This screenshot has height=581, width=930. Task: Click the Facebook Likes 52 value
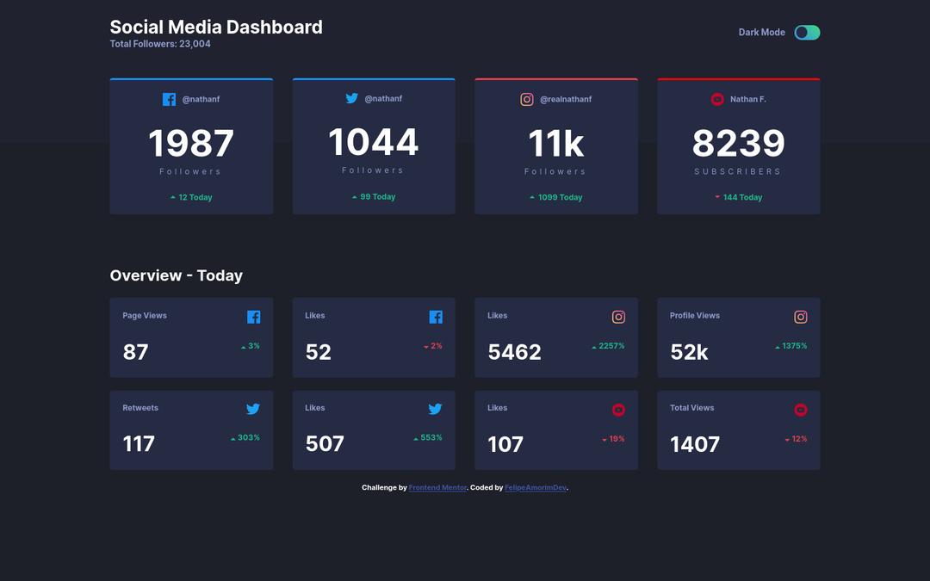click(319, 352)
